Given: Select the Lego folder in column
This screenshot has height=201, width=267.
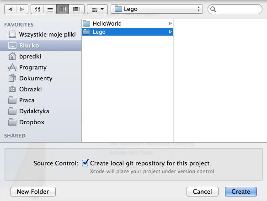Looking at the screenshot, I should point(128,32).
